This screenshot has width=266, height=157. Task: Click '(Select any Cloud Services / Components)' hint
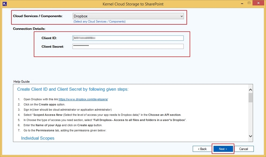pos(100,22)
